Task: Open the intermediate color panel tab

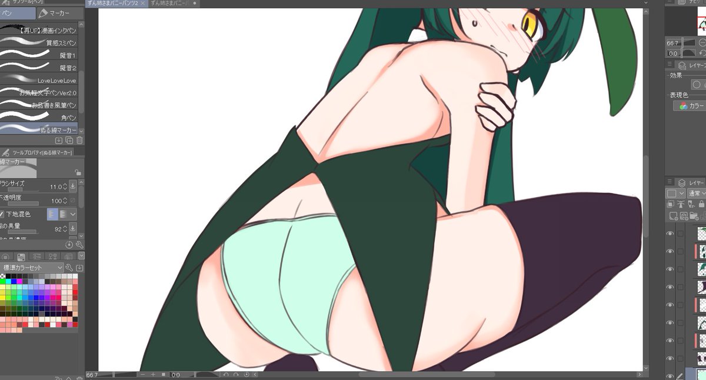Action: (52, 256)
